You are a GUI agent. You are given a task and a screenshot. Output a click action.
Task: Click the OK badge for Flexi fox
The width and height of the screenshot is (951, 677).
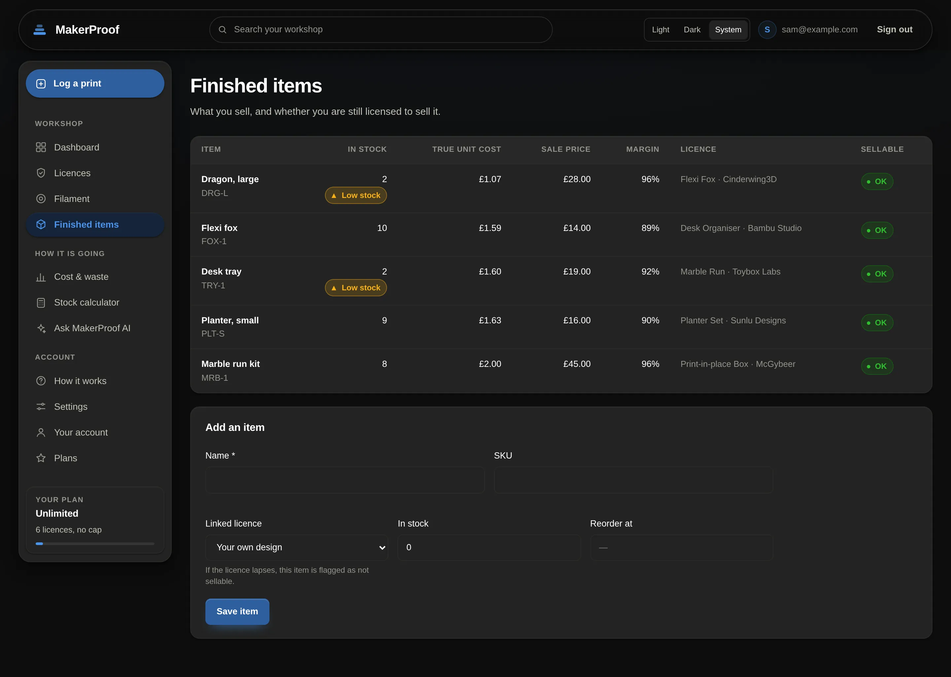[x=877, y=231]
